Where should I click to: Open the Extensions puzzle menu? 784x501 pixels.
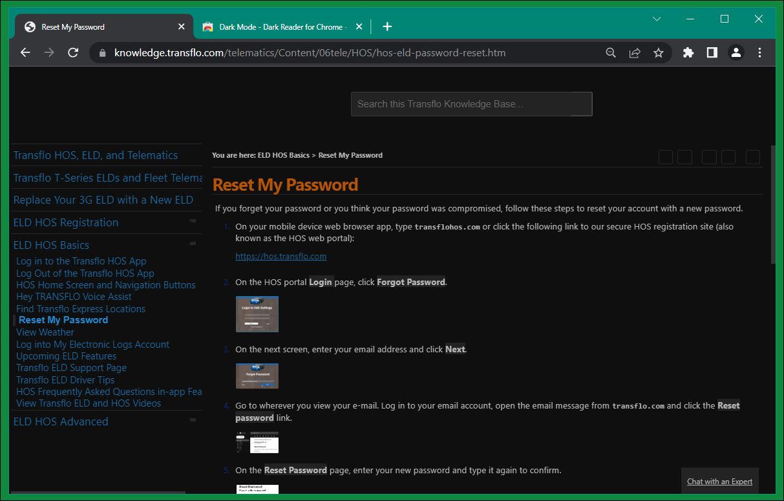pos(688,53)
